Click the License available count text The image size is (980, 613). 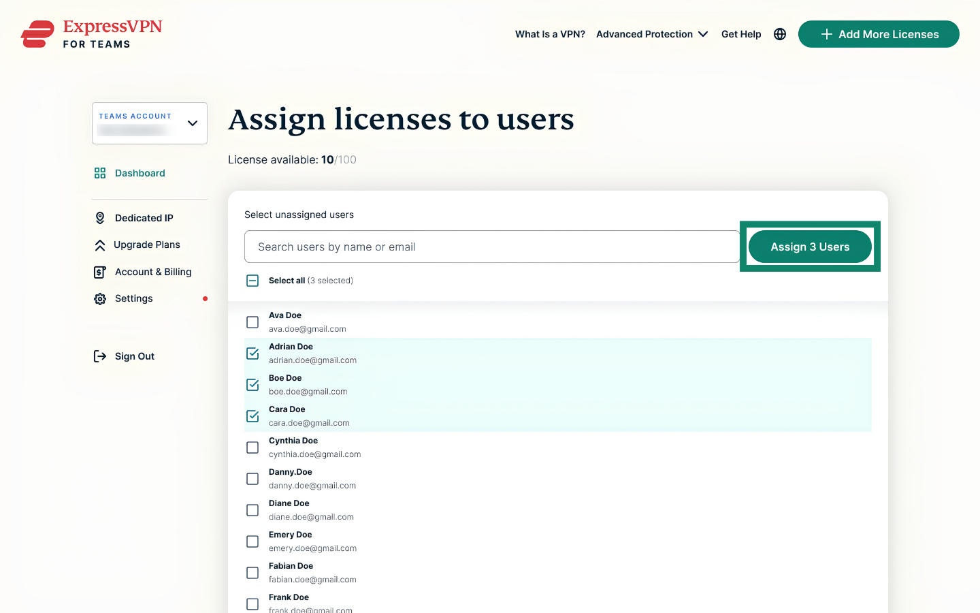click(x=292, y=159)
